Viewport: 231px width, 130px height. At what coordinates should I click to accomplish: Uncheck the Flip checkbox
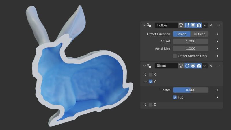[175, 97]
